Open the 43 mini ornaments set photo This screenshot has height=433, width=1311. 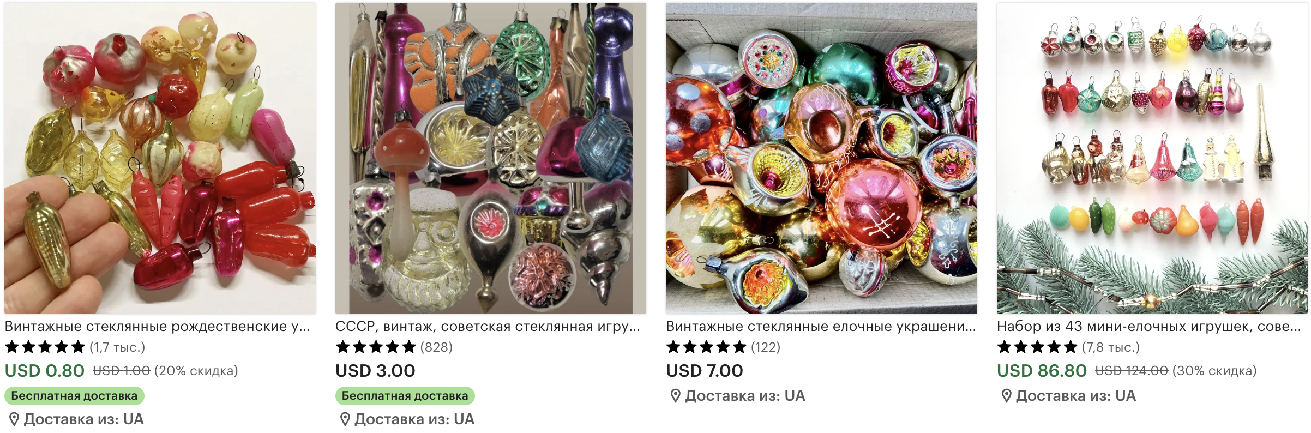click(1152, 158)
